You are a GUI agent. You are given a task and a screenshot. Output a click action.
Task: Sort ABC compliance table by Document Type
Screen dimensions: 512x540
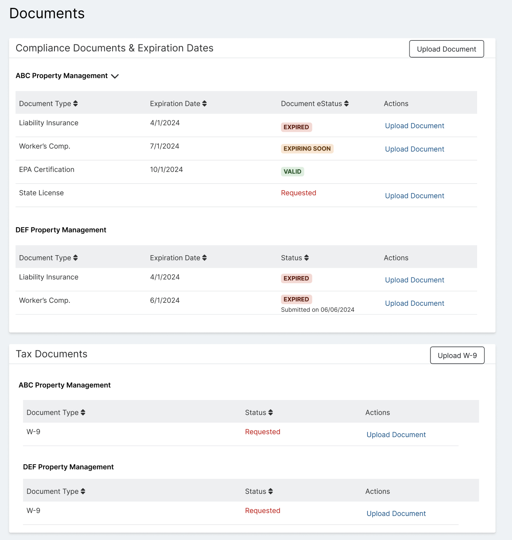(75, 104)
